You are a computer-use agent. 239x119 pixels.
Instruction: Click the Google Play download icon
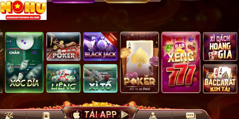(x=124, y=115)
